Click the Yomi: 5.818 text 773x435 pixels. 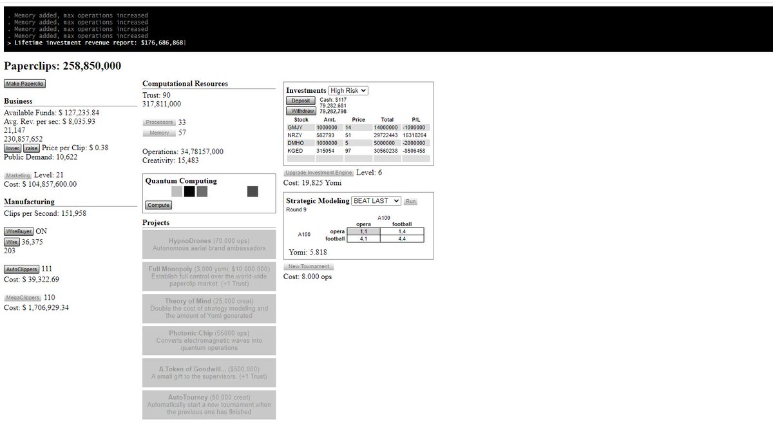tap(308, 253)
